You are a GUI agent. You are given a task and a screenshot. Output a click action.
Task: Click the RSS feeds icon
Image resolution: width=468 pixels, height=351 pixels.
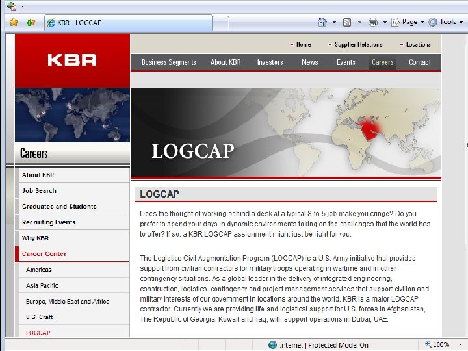tap(347, 22)
